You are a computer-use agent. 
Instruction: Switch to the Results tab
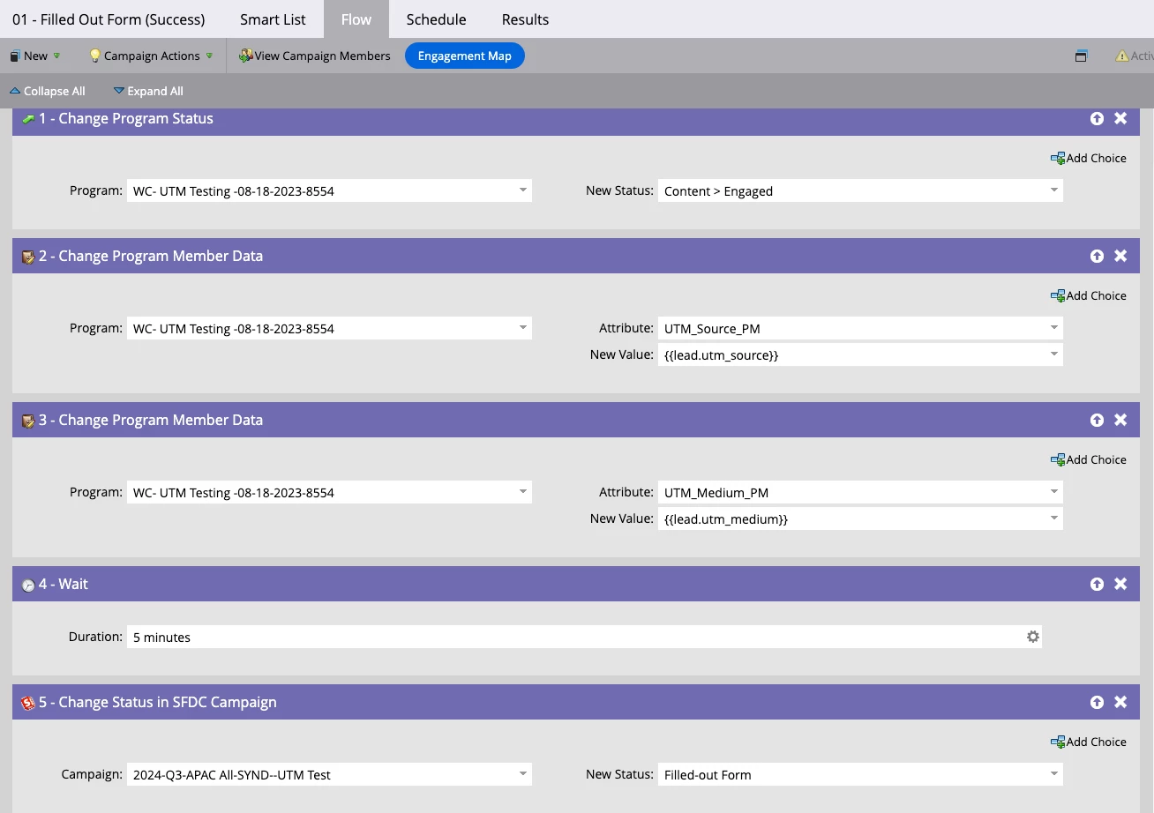coord(525,19)
